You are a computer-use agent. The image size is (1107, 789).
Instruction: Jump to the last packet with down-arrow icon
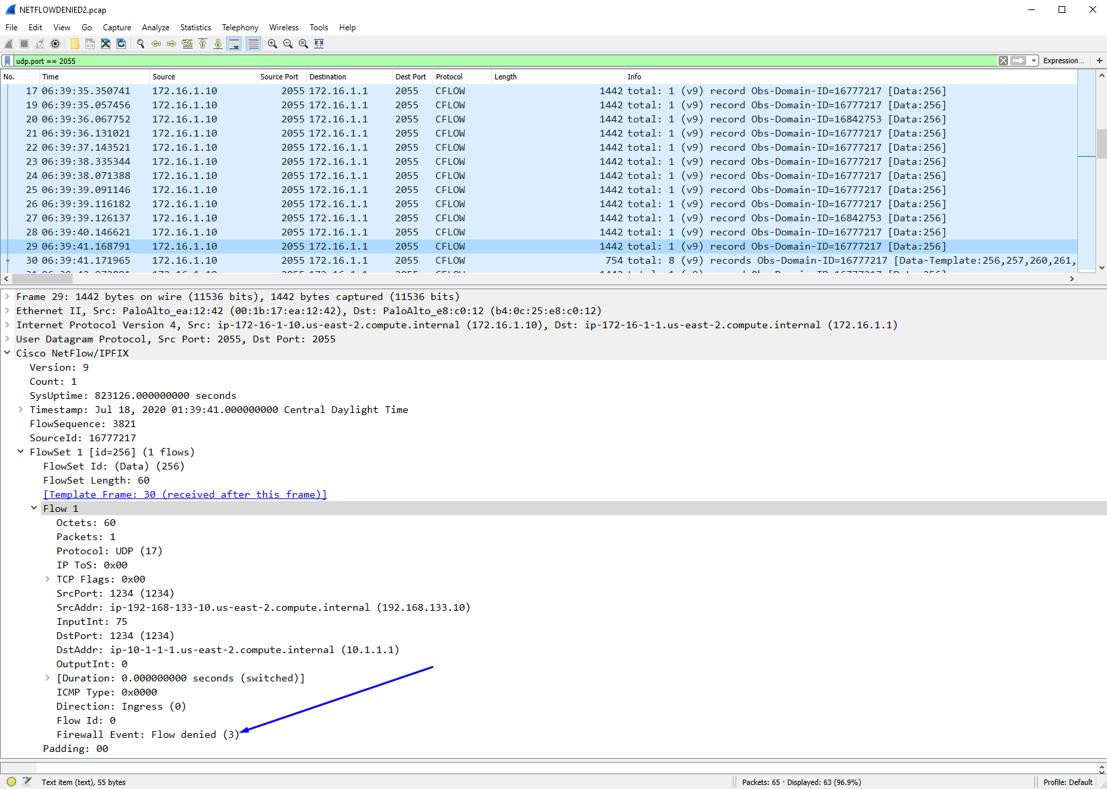[x=218, y=44]
